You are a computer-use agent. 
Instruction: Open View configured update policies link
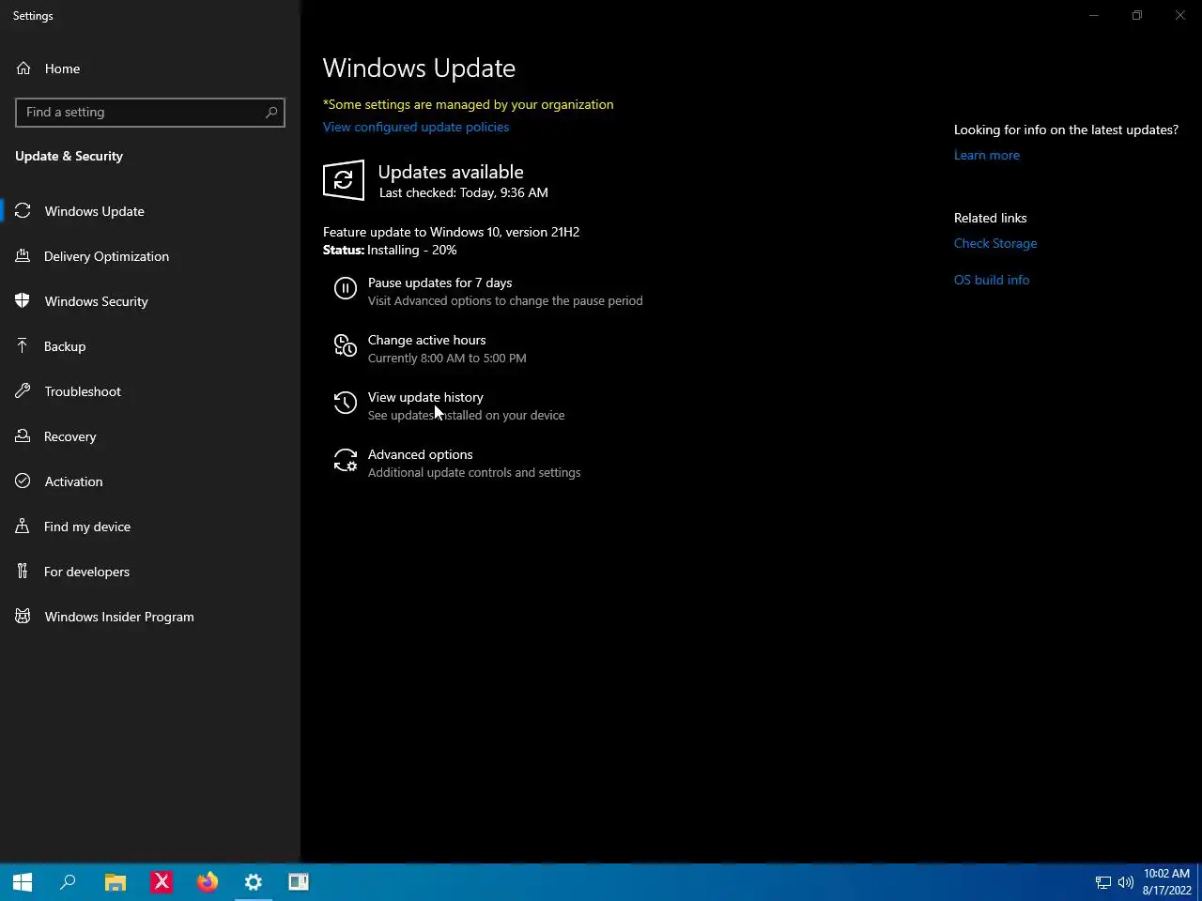416,127
